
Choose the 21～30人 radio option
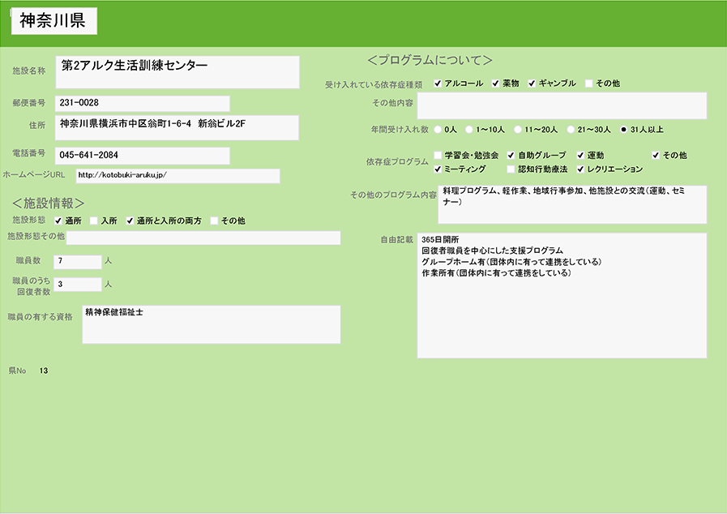571,129
